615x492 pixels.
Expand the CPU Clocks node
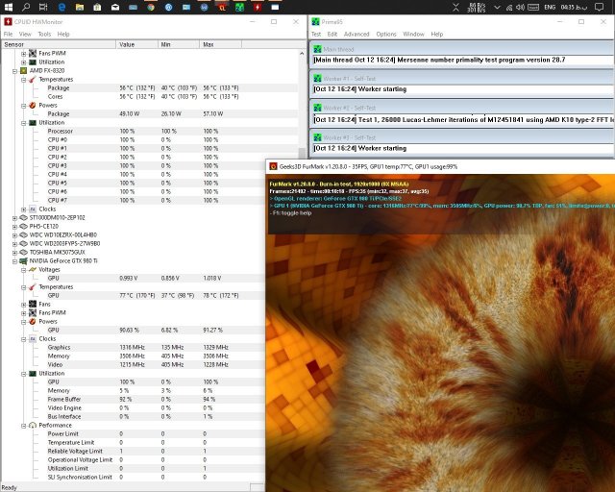click(23, 209)
